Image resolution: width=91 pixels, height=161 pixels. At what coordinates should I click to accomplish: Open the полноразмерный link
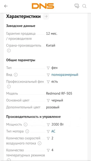[65, 75]
